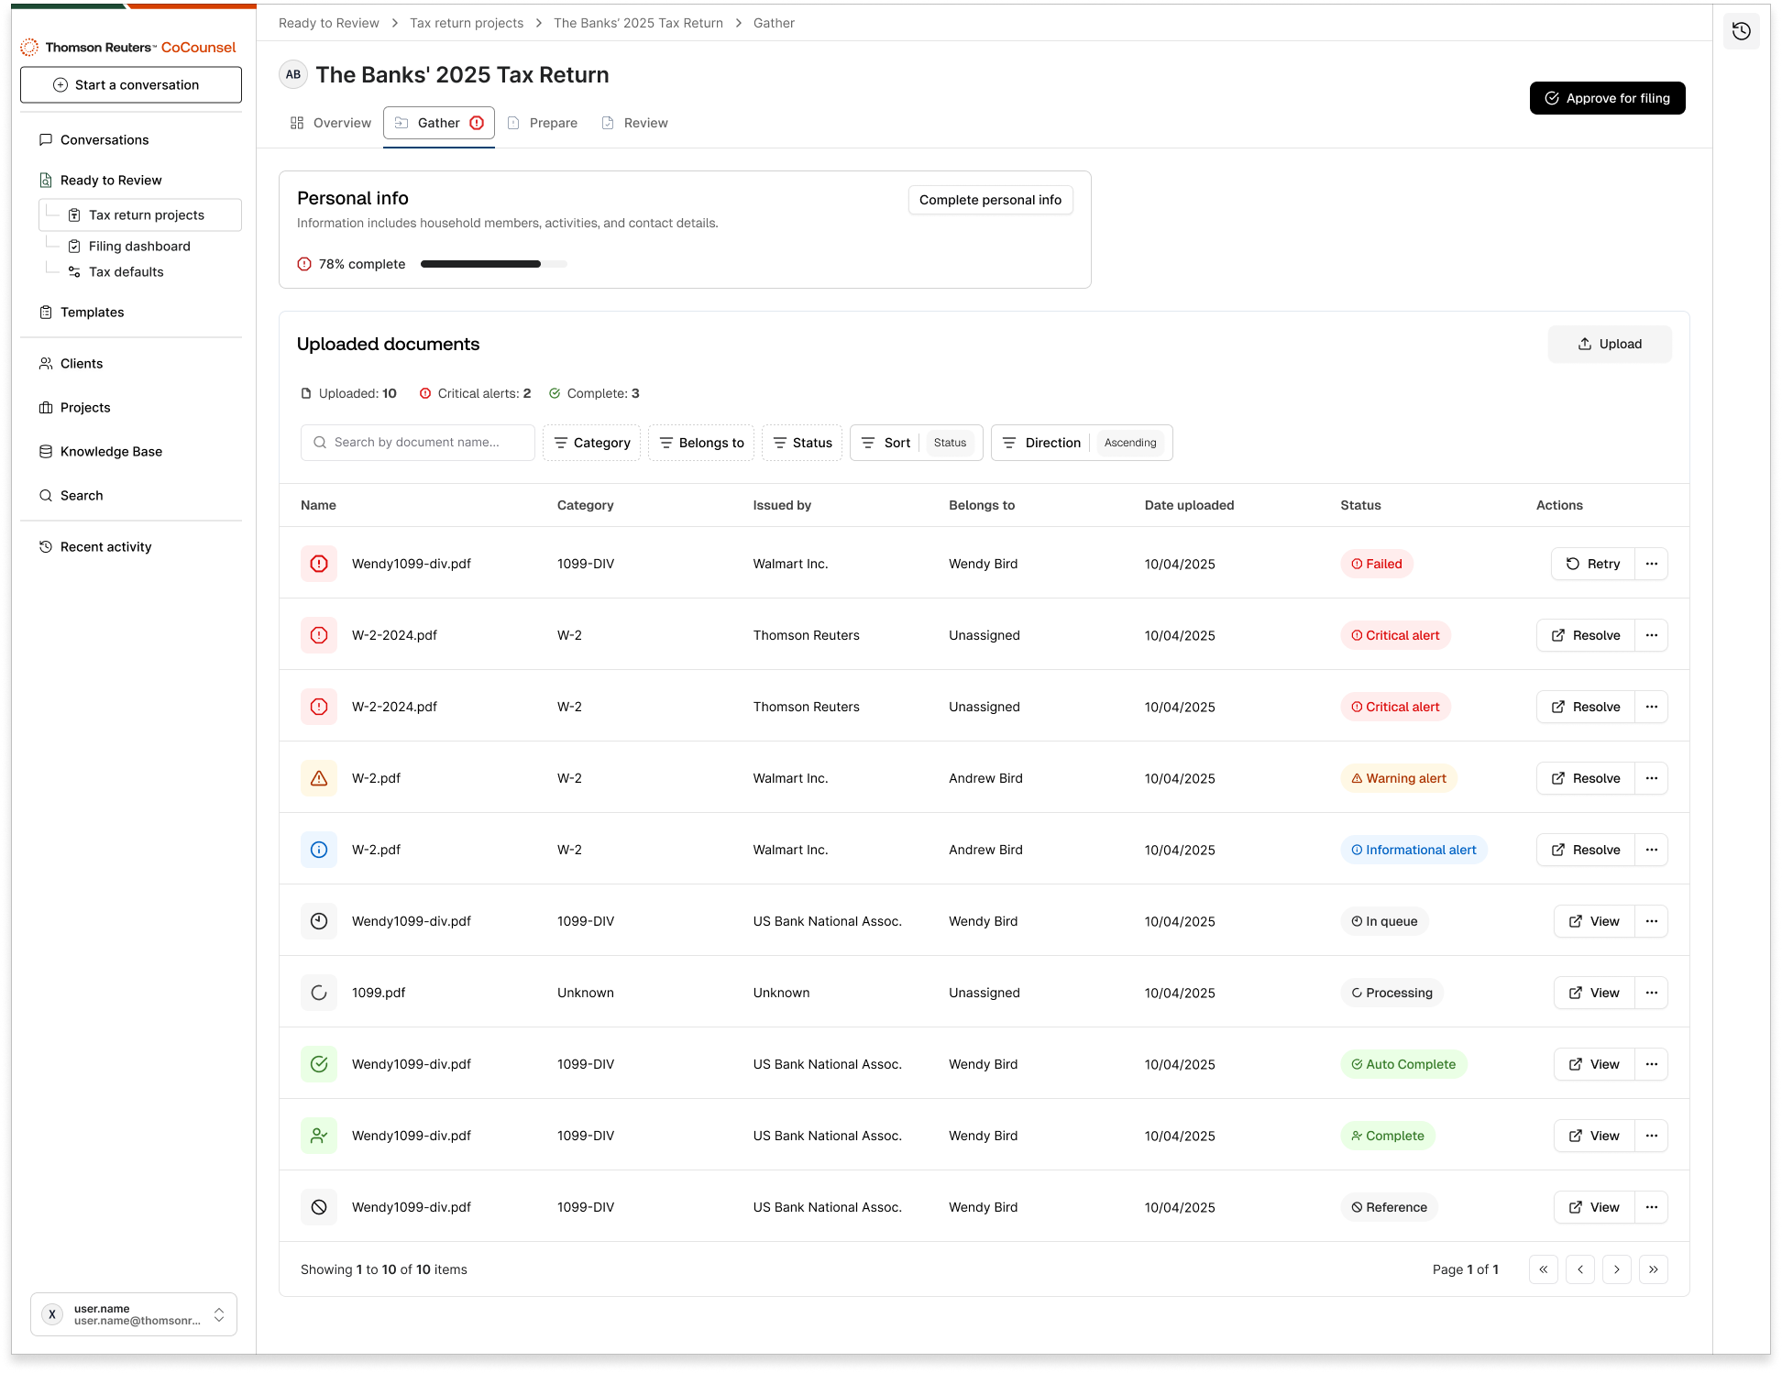Click the warning alert triangle icon for W-2.pdf

point(318,777)
